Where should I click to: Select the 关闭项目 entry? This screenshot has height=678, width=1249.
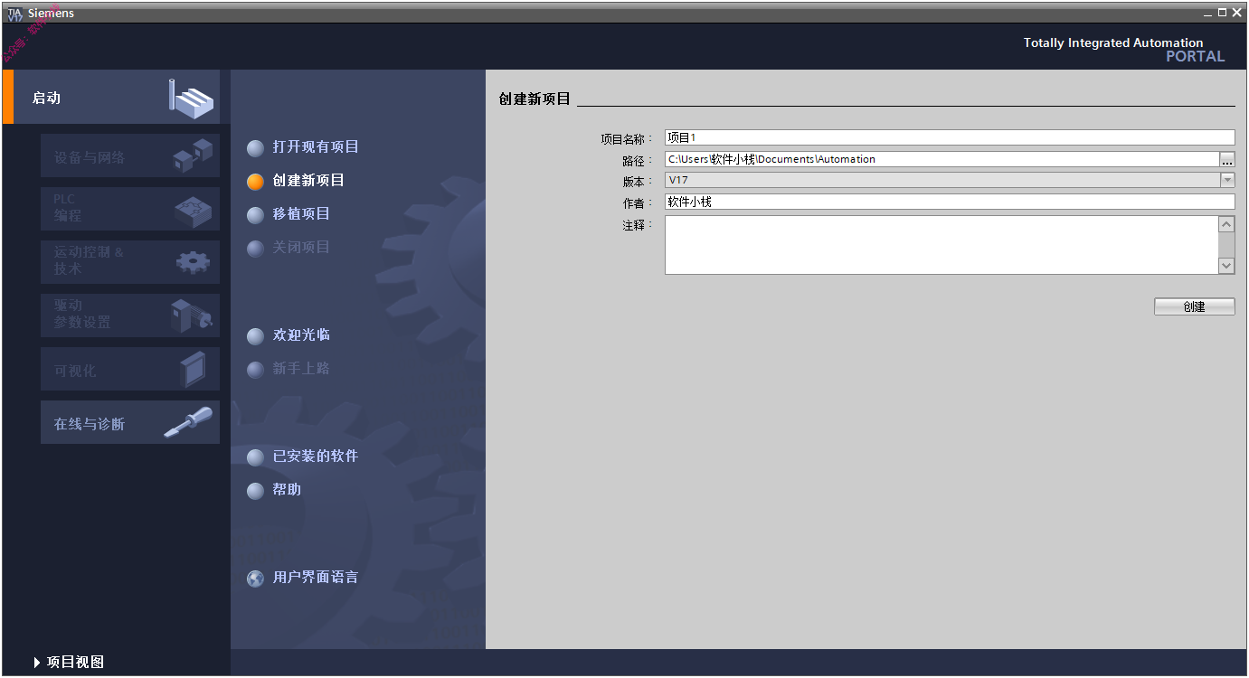301,247
